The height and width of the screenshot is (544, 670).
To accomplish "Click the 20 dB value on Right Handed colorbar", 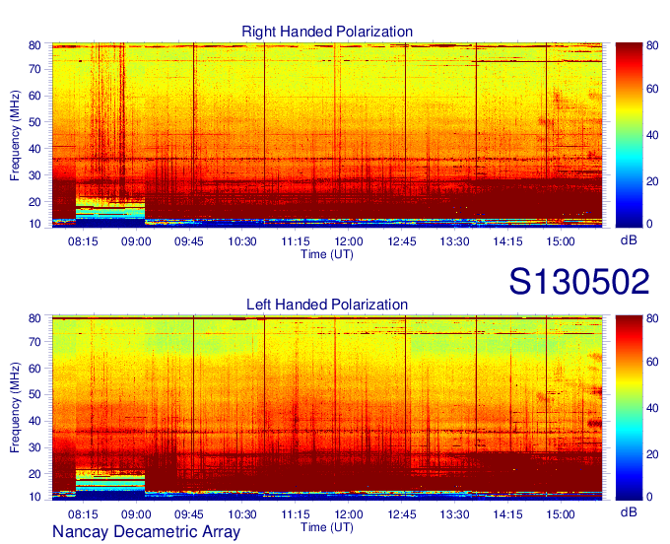I will pyautogui.click(x=652, y=181).
